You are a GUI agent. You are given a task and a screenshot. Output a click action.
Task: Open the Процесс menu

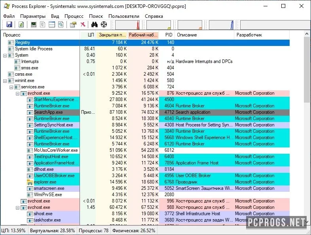[74, 16]
